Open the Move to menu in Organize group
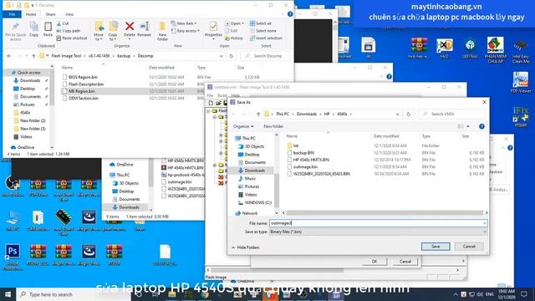Viewport: 535px width, 301px height. 99,32
